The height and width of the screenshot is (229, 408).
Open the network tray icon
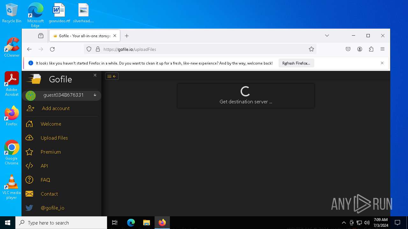(x=359, y=223)
